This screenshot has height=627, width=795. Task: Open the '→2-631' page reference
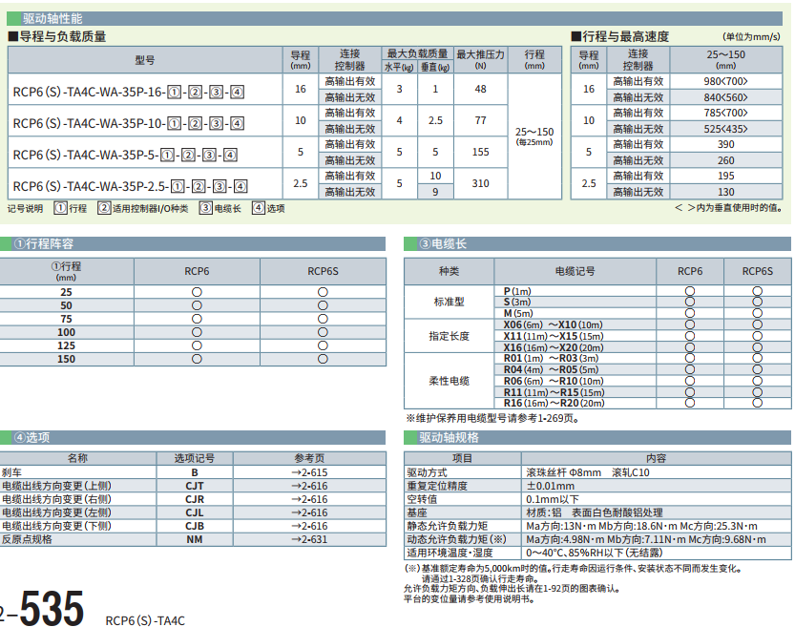[309, 539]
